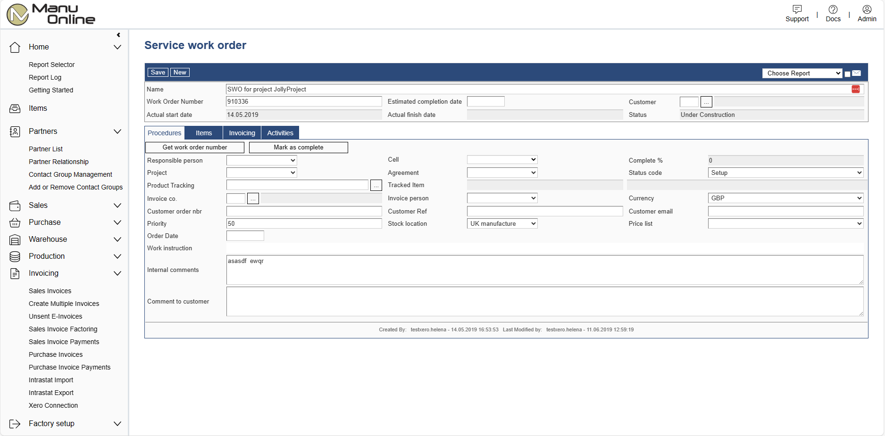Switch to the Activities tab

(x=280, y=133)
